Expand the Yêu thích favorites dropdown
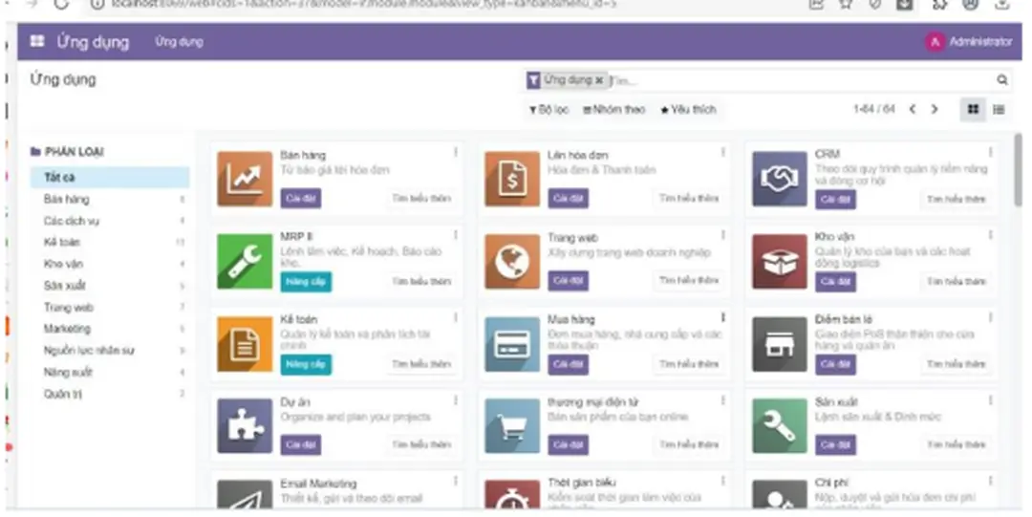 tap(688, 110)
